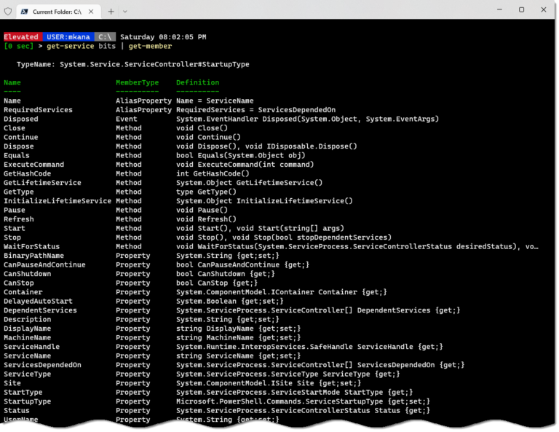Click the 'DelayedAutoStart' property name
The image size is (559, 432).
pos(38,301)
